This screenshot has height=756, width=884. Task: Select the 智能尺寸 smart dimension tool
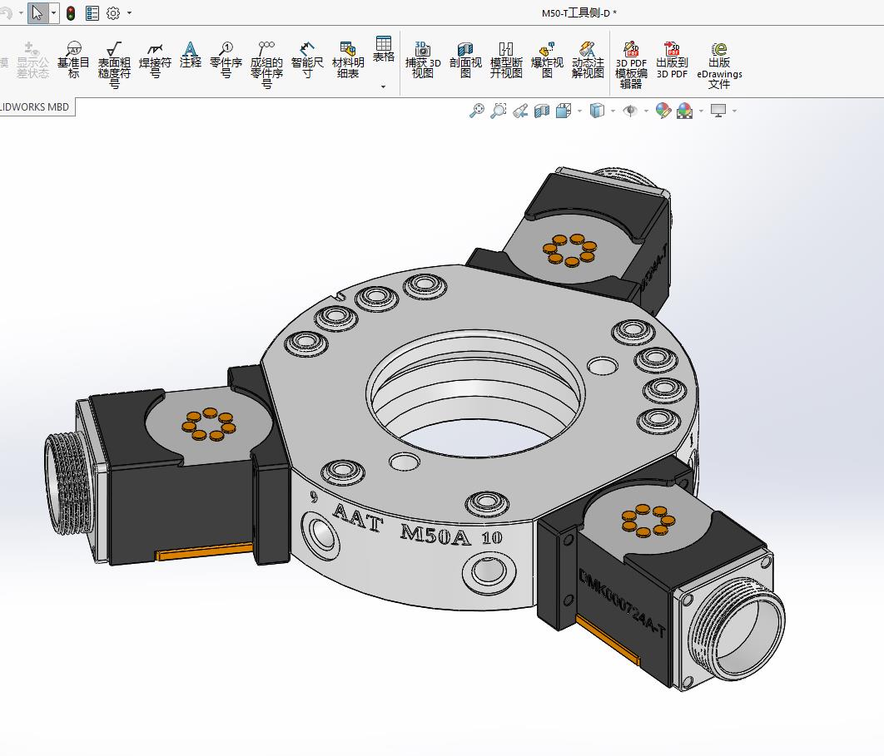(x=307, y=59)
